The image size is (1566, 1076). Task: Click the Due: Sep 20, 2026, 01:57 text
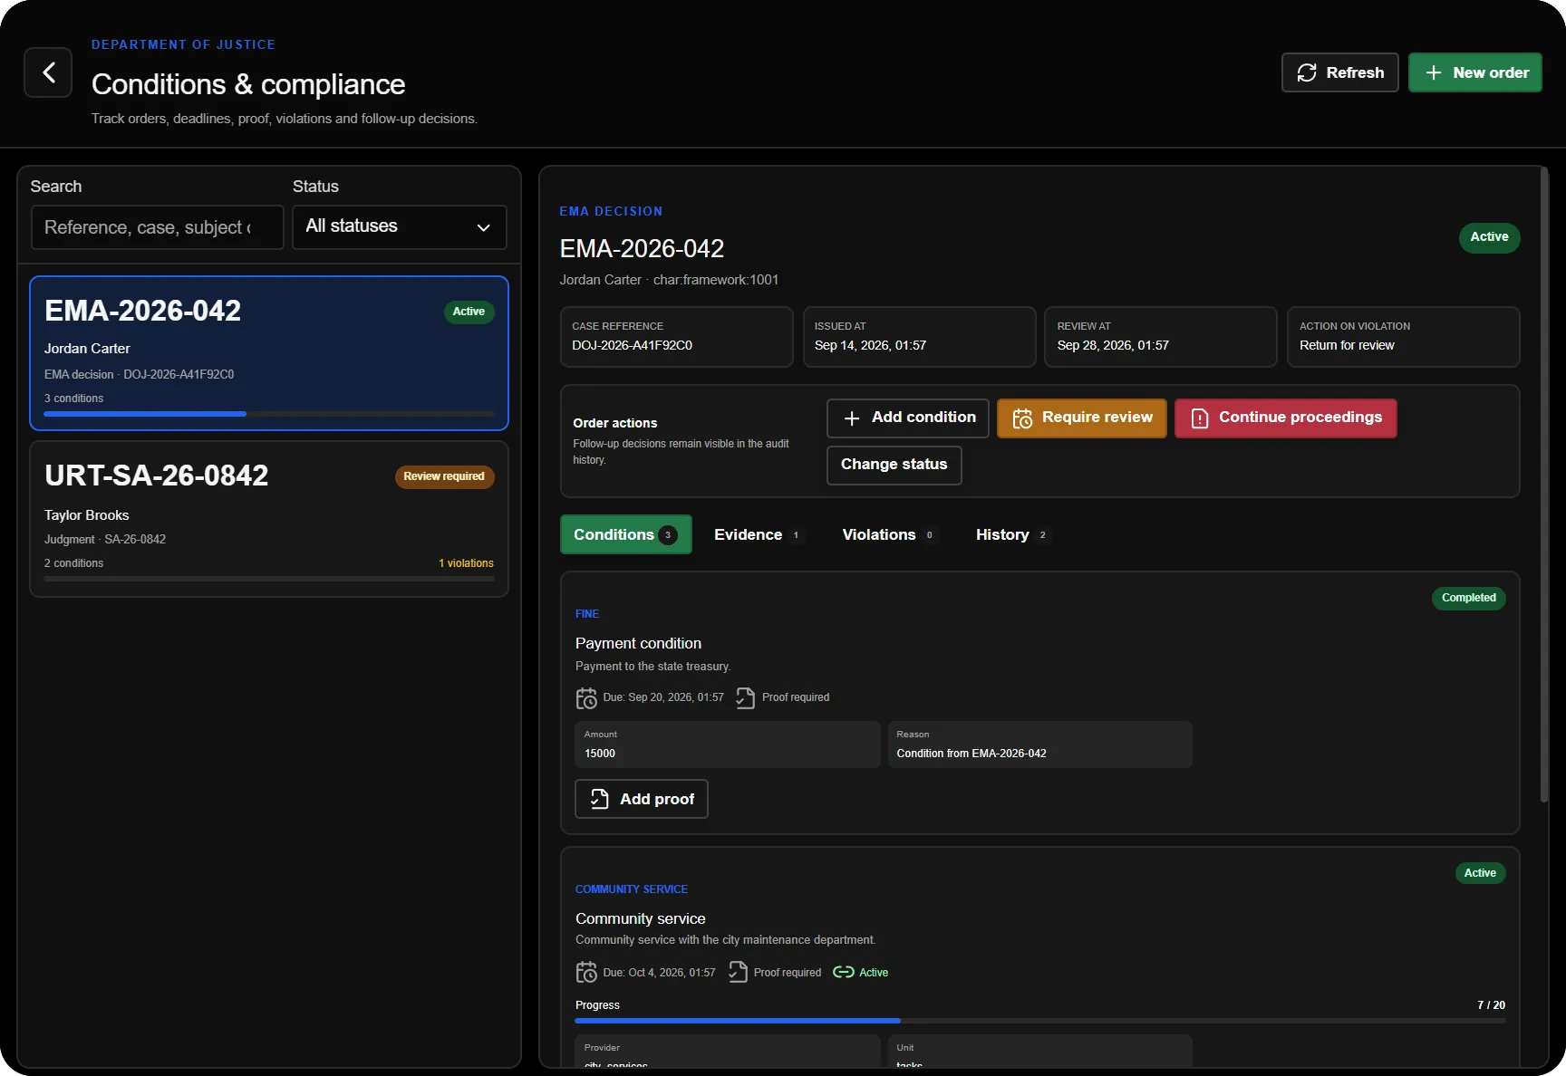point(663,697)
